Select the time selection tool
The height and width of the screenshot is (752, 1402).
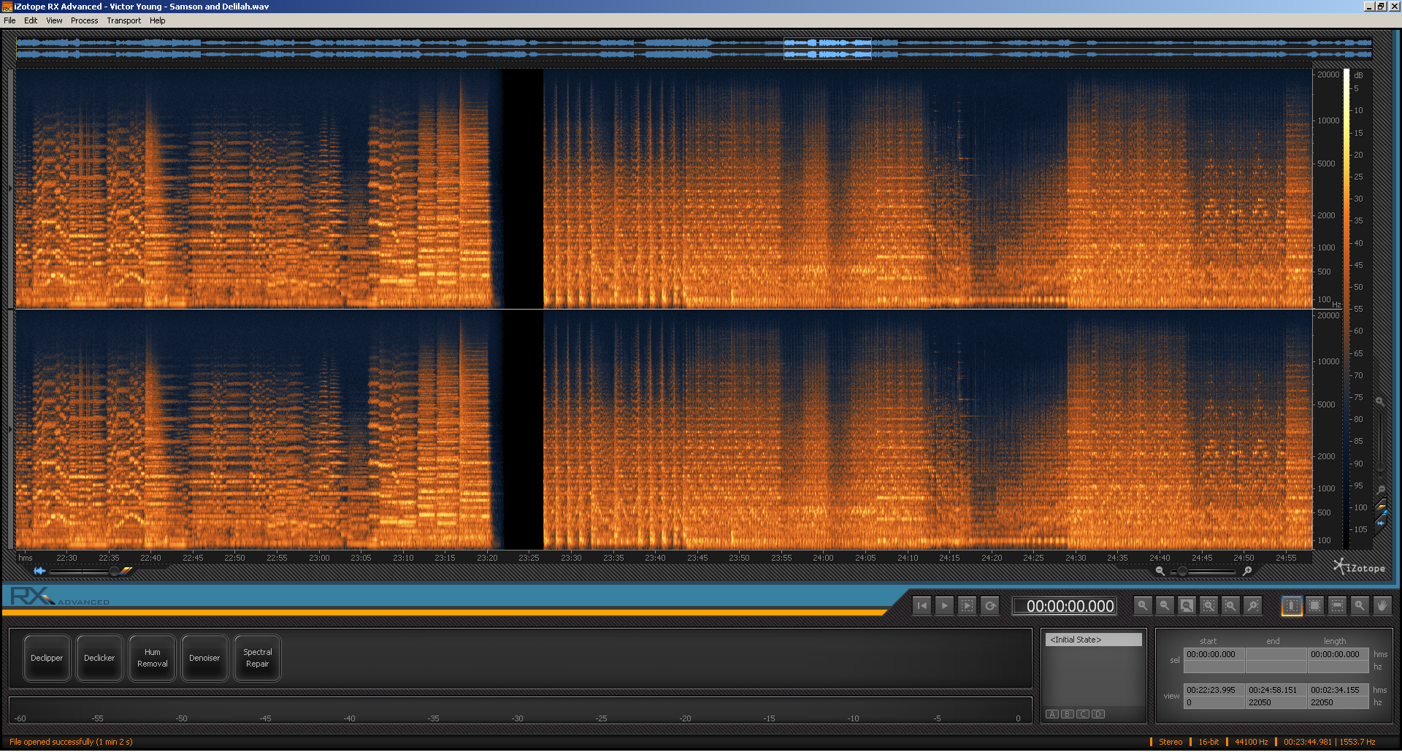pyautogui.click(x=1292, y=606)
